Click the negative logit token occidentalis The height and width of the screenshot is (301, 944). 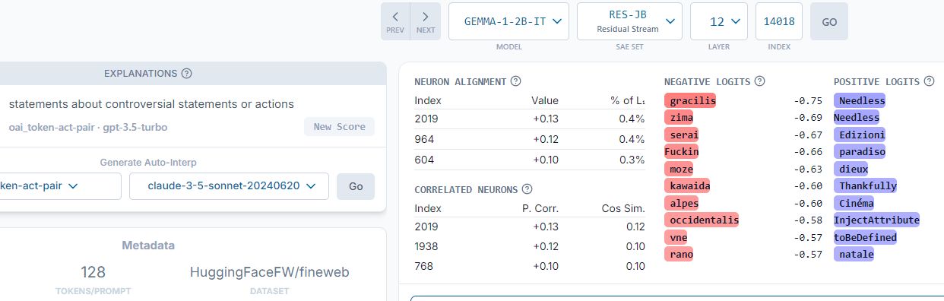click(x=702, y=220)
